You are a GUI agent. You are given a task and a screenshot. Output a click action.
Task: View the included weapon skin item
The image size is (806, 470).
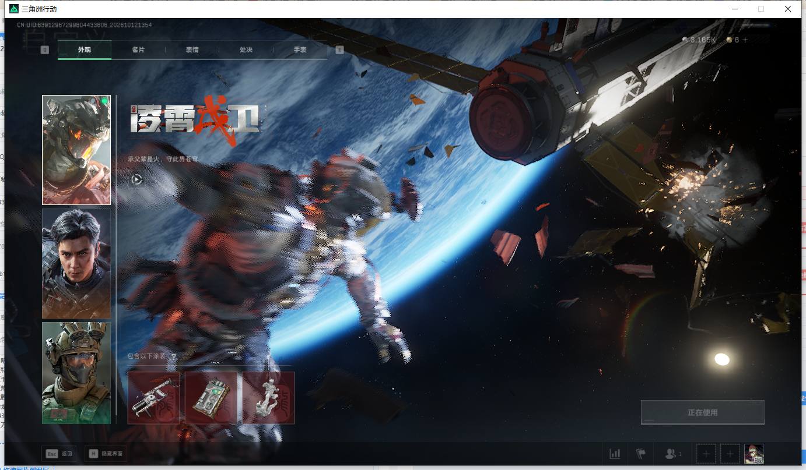click(154, 398)
